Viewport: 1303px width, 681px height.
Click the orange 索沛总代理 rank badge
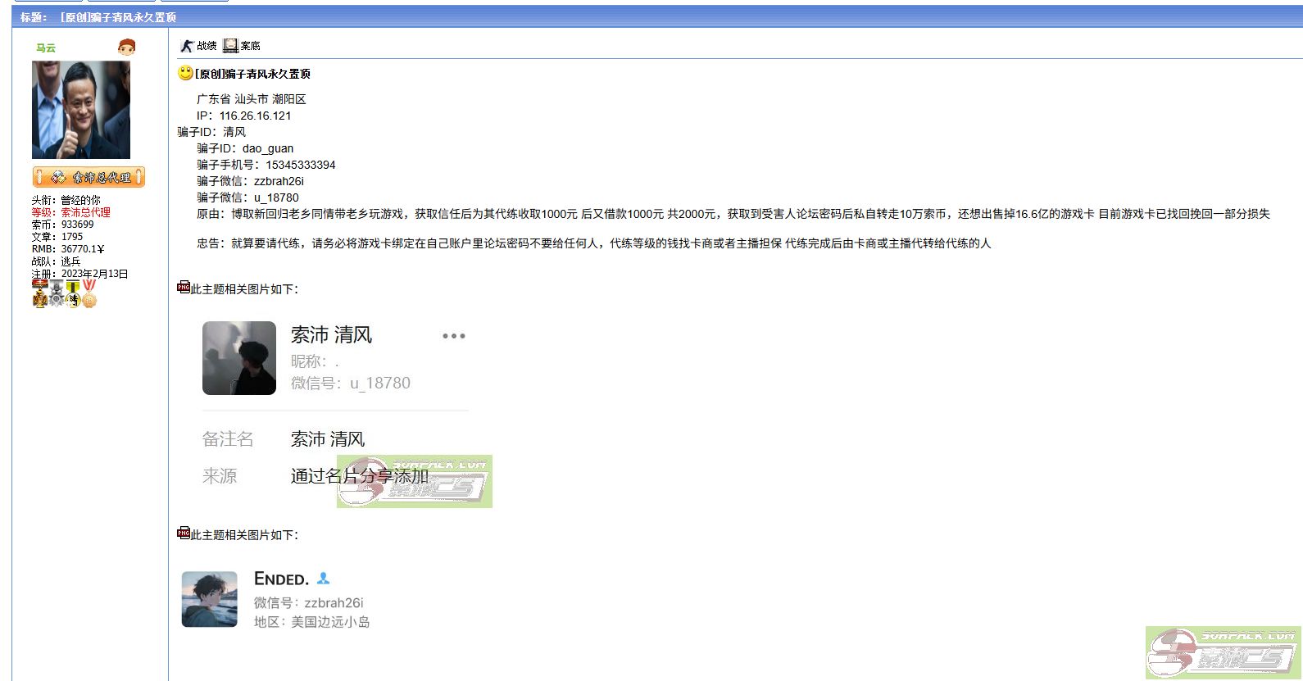(x=89, y=177)
